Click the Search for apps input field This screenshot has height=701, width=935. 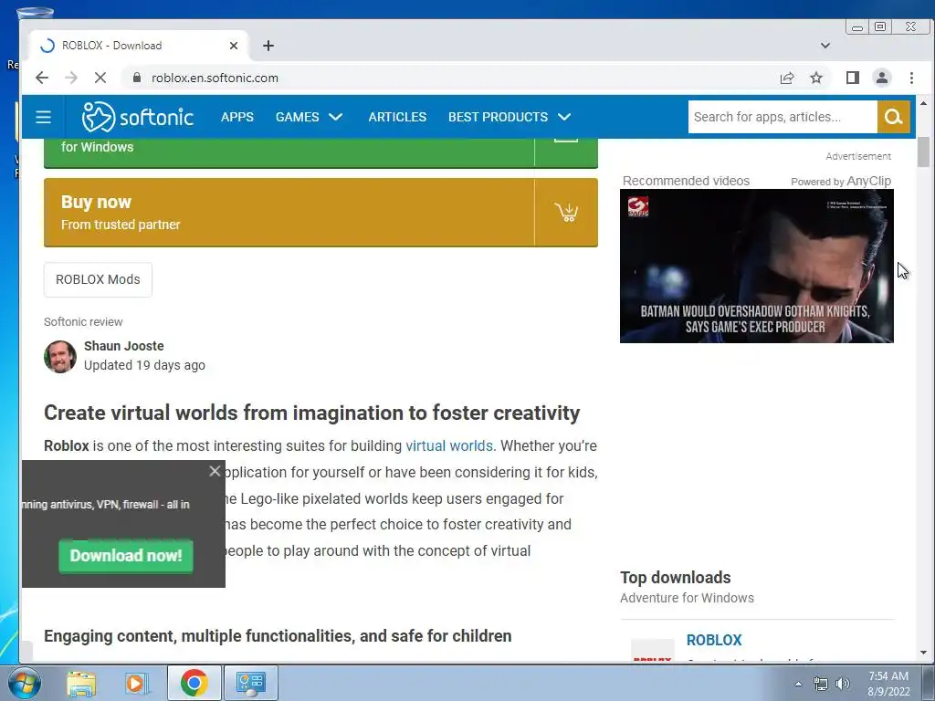tap(783, 117)
